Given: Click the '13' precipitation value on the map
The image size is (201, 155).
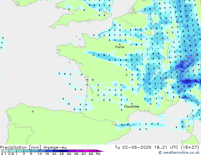Looking at the screenshot, I should 190,86.
